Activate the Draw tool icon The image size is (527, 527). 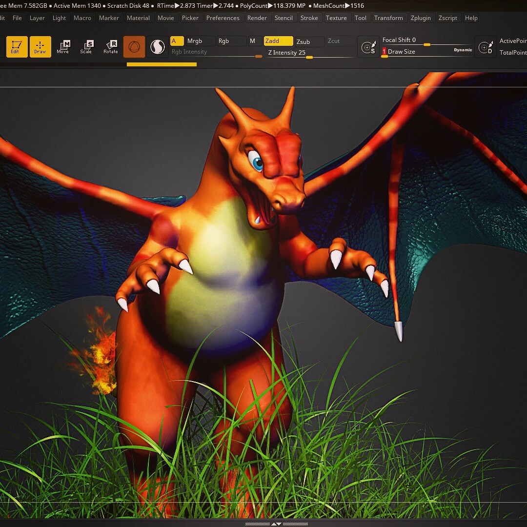[x=40, y=46]
